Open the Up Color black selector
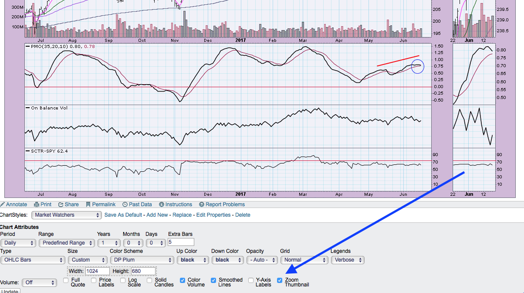This screenshot has width=524, height=293. (x=192, y=260)
